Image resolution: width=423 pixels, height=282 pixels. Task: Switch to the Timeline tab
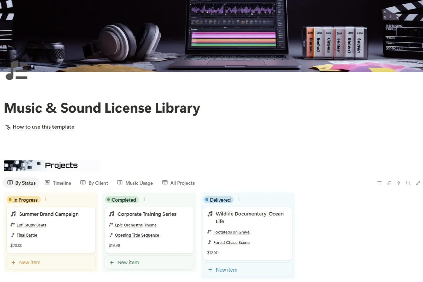click(58, 183)
